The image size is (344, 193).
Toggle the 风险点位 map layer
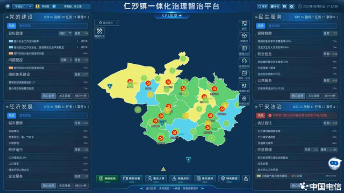[x=181, y=179]
